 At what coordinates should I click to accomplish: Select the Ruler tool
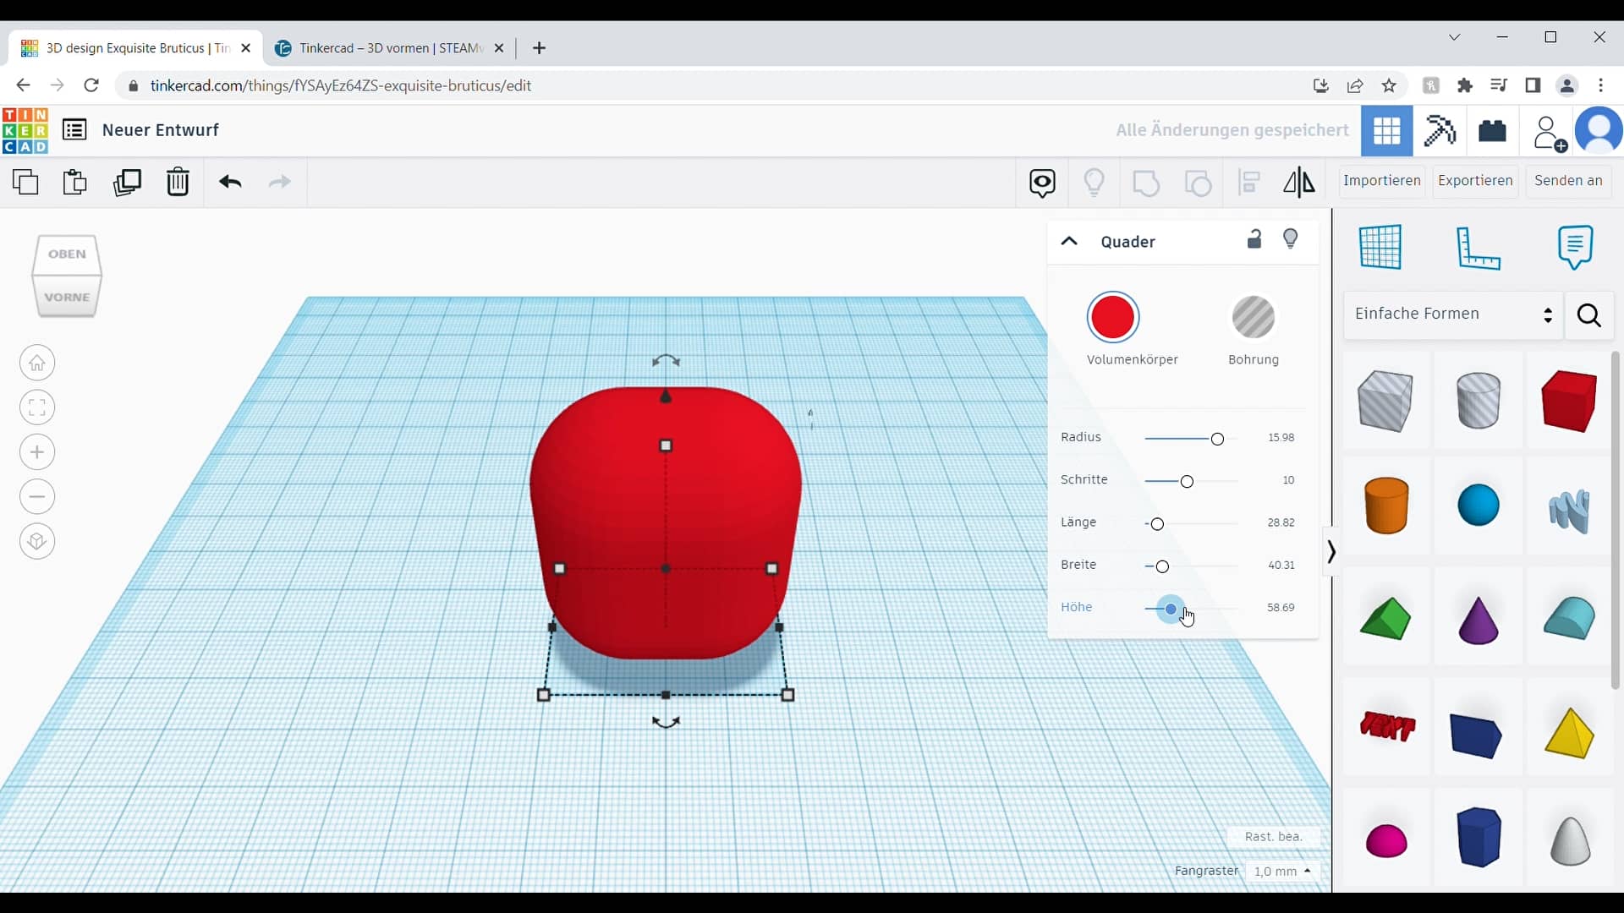[1479, 248]
